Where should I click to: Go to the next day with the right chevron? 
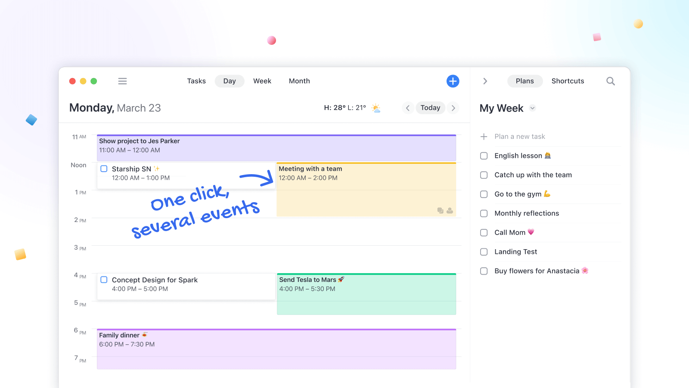tap(453, 108)
